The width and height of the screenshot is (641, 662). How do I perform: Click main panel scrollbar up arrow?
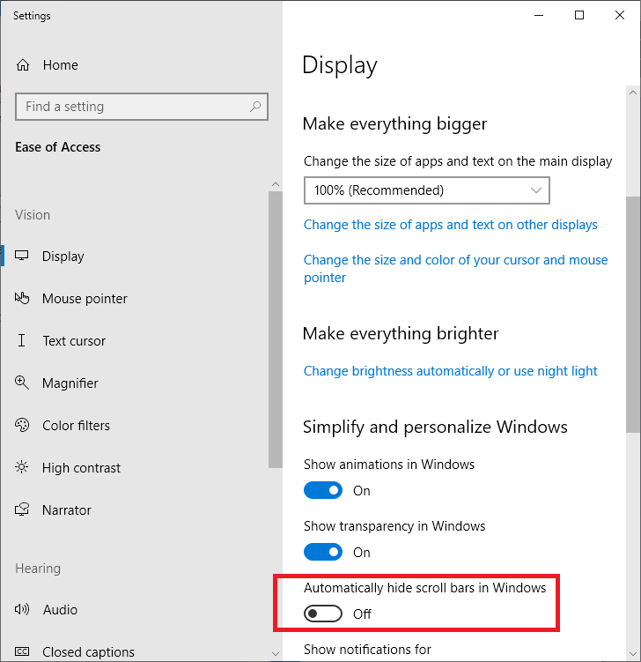(633, 92)
